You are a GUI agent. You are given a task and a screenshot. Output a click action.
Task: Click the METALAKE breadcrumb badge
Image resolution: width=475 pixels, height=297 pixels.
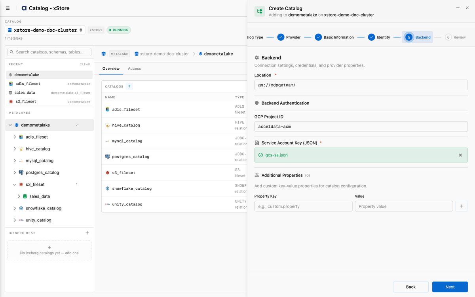click(x=119, y=54)
